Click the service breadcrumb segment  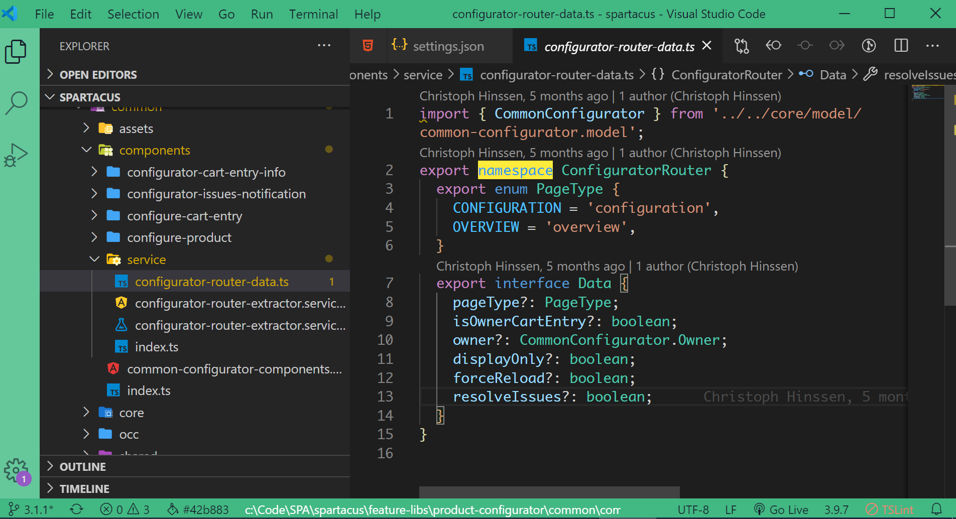[x=423, y=75]
